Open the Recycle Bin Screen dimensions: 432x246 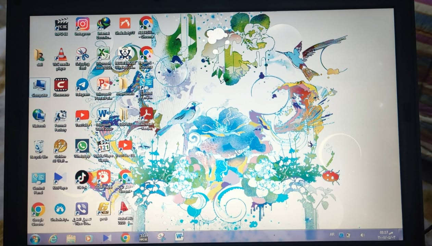39,149
